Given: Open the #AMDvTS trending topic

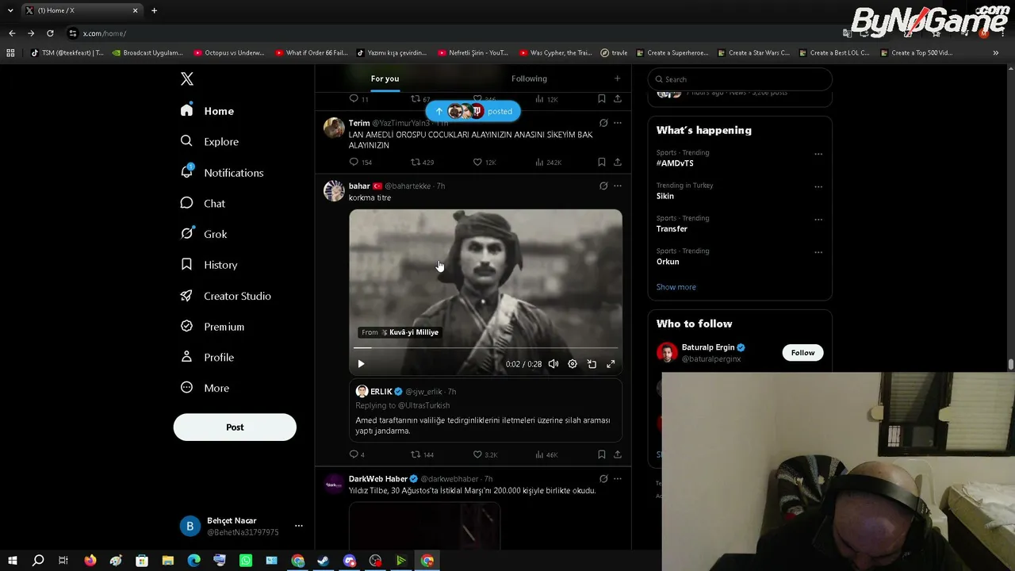Looking at the screenshot, I should click(675, 163).
